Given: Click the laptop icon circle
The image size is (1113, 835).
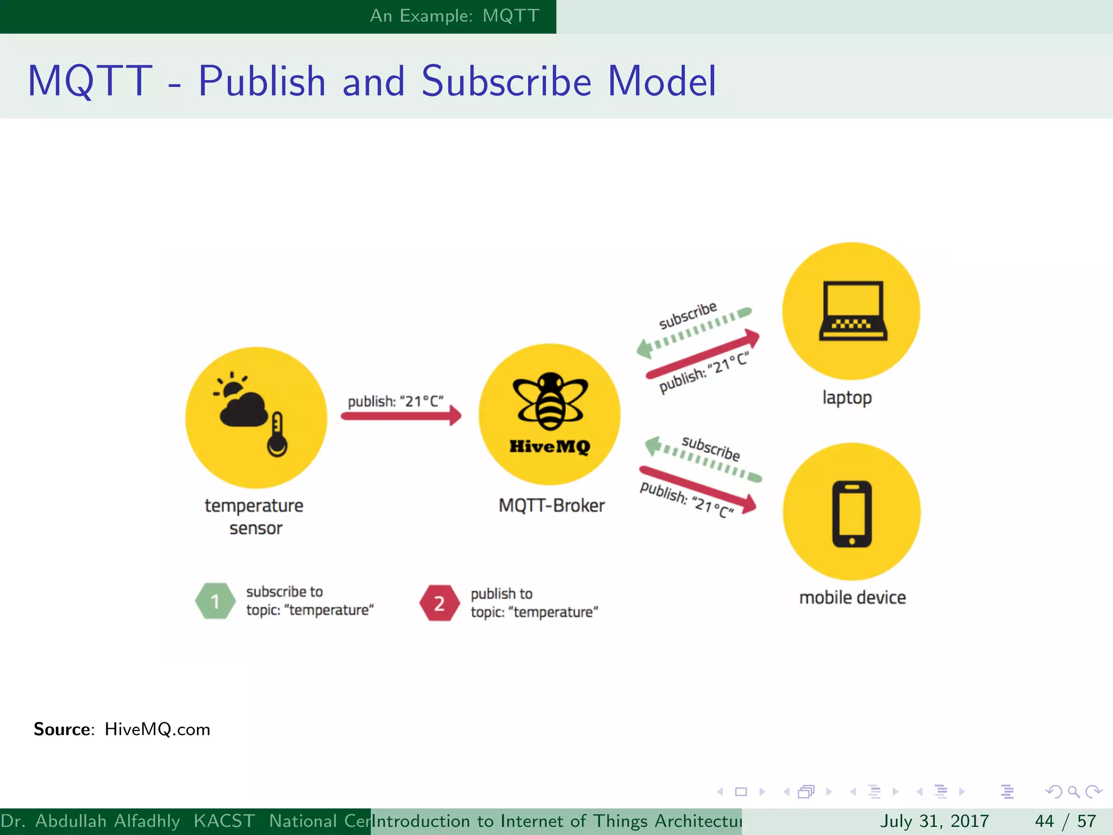Looking at the screenshot, I should pyautogui.click(x=851, y=311).
